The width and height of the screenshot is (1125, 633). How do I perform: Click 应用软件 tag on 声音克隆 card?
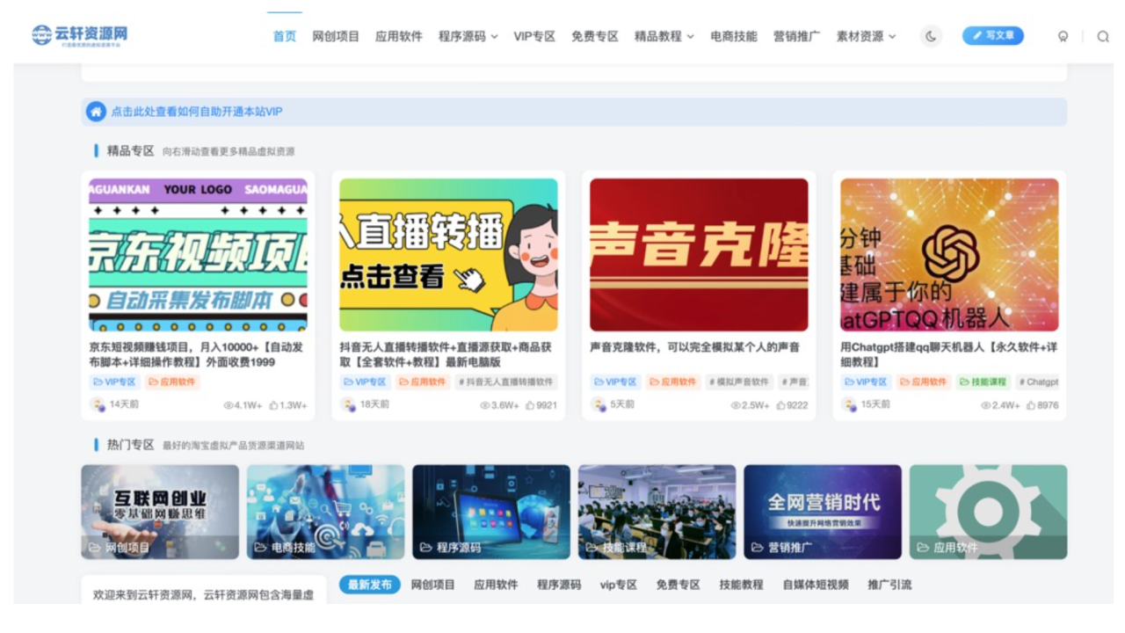[673, 382]
